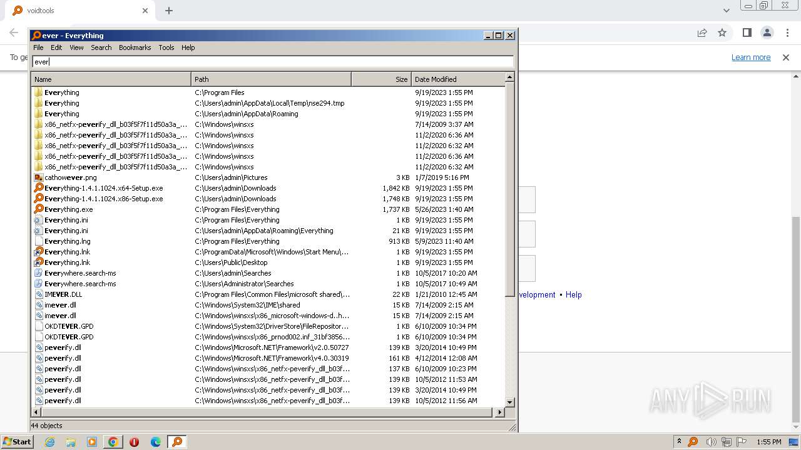Screen dimensions: 801x450
Task: Select the OKDTEVER.GPD row in DriverStore
Action: [268, 326]
